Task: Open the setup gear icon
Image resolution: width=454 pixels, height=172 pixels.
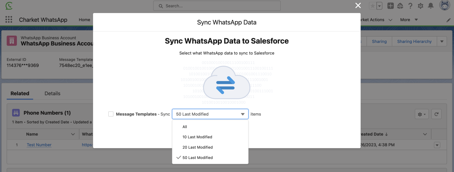Action: click(420, 6)
